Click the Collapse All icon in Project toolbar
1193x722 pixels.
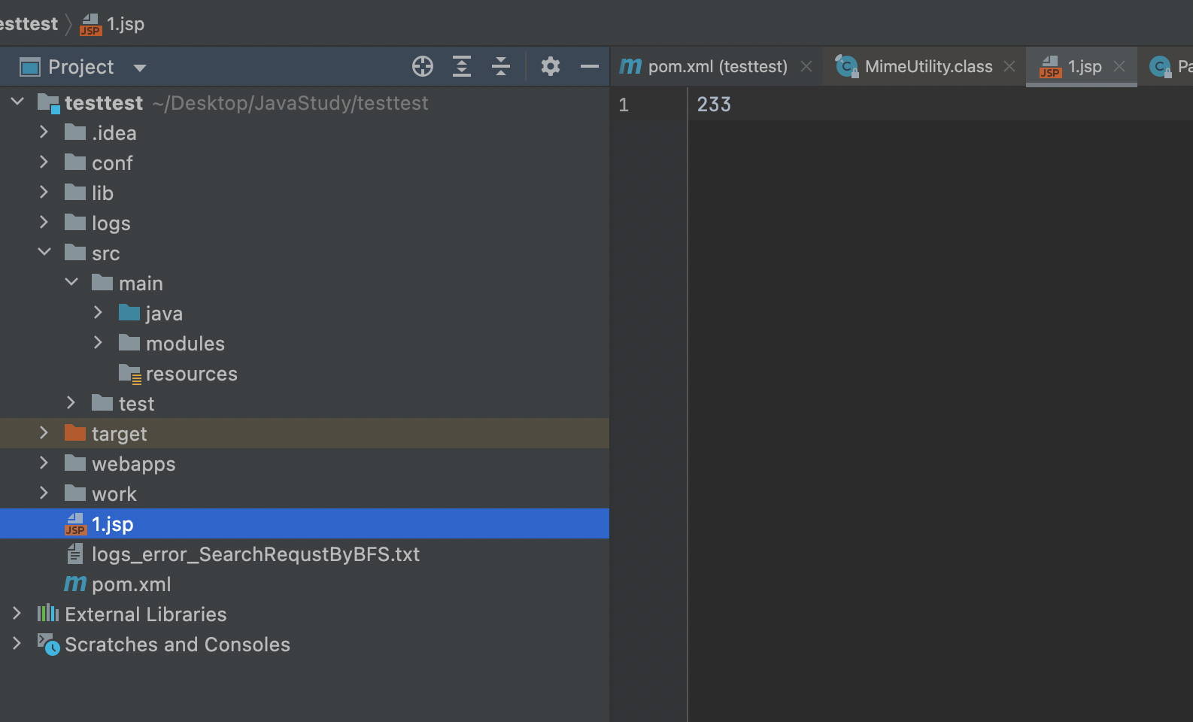pyautogui.click(x=501, y=66)
